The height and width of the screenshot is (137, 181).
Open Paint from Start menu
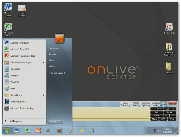pyautogui.click(x=25, y=89)
